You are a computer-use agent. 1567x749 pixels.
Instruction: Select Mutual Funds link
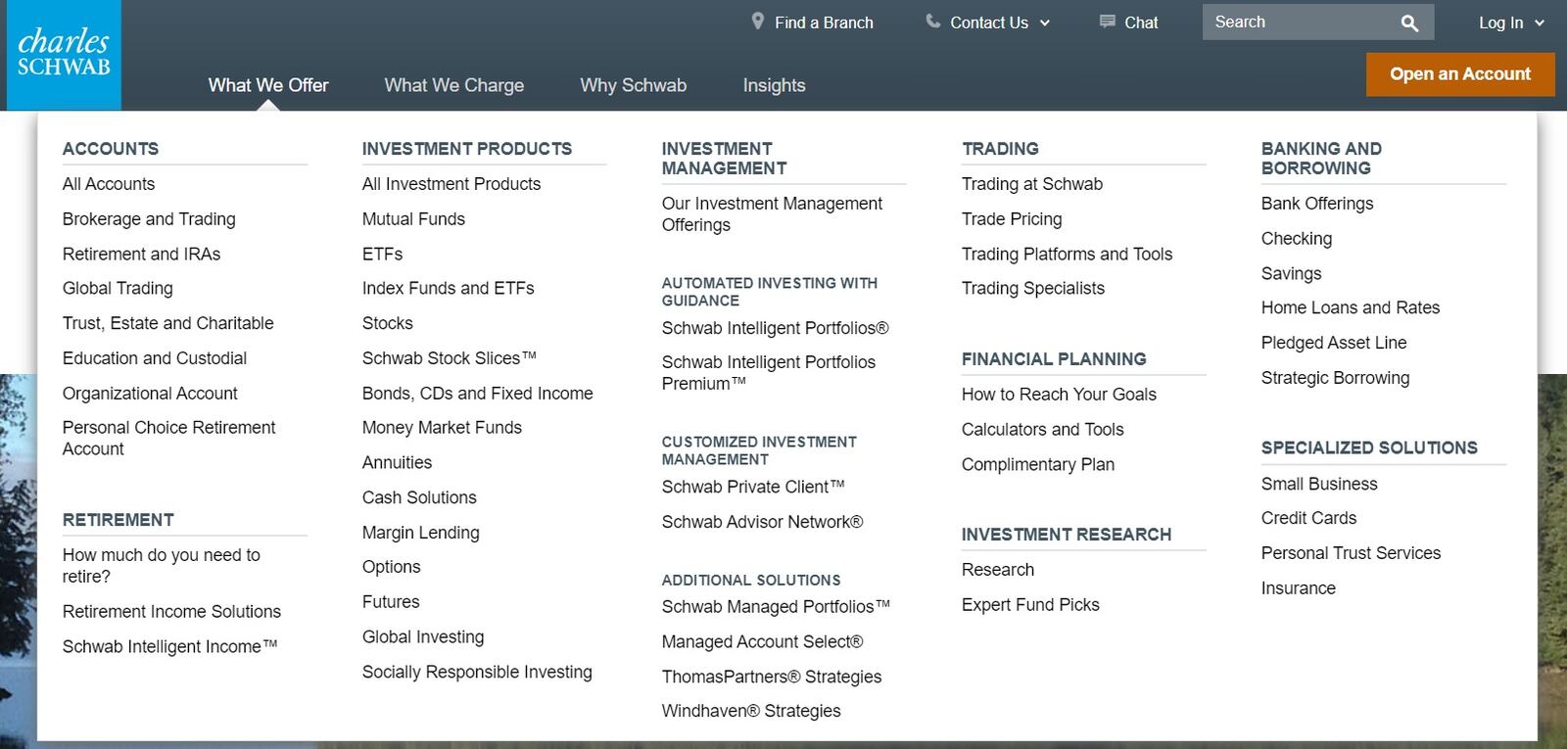click(x=413, y=219)
